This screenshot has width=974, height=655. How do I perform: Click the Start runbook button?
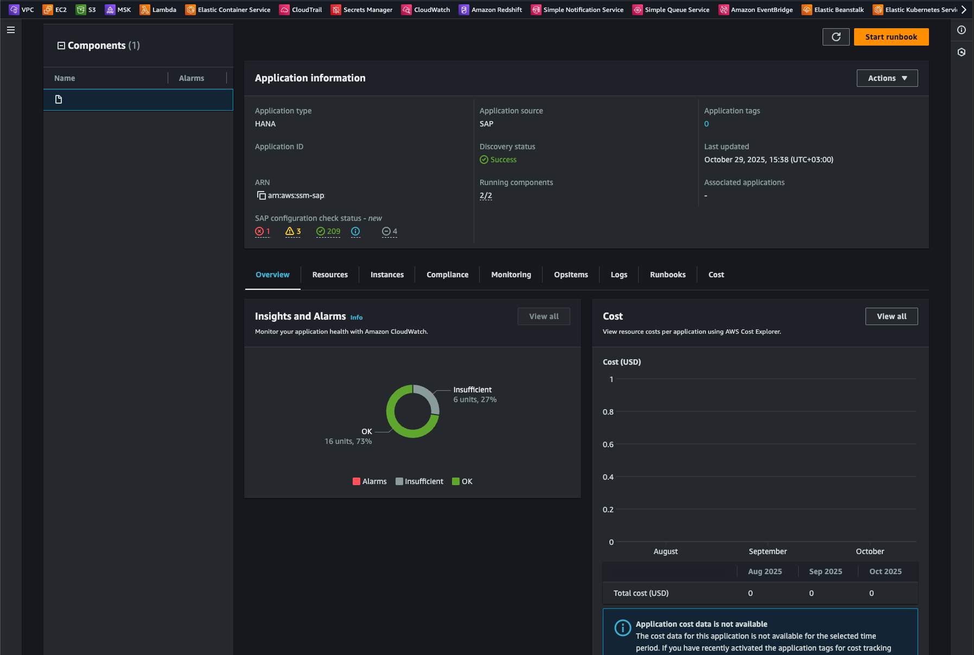tap(891, 37)
